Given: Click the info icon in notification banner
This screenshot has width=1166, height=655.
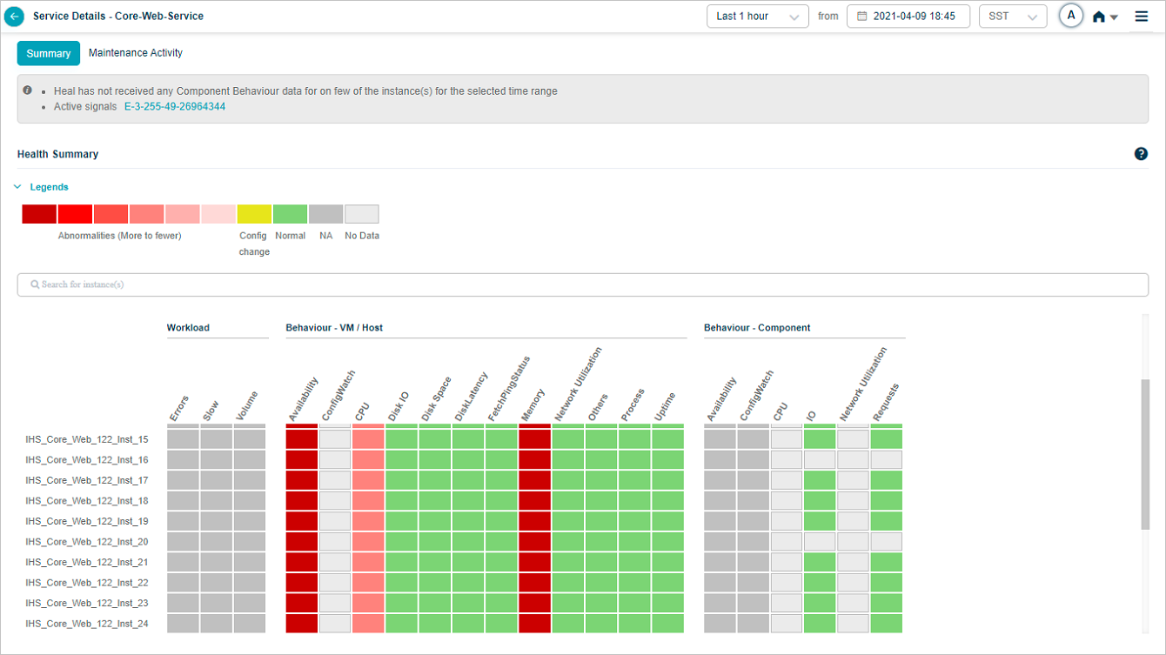Looking at the screenshot, I should point(28,90).
